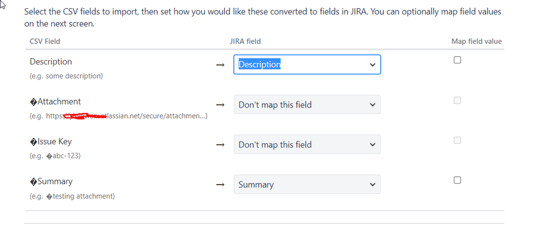Toggle the Issue Key map value checkbox

pos(457,140)
